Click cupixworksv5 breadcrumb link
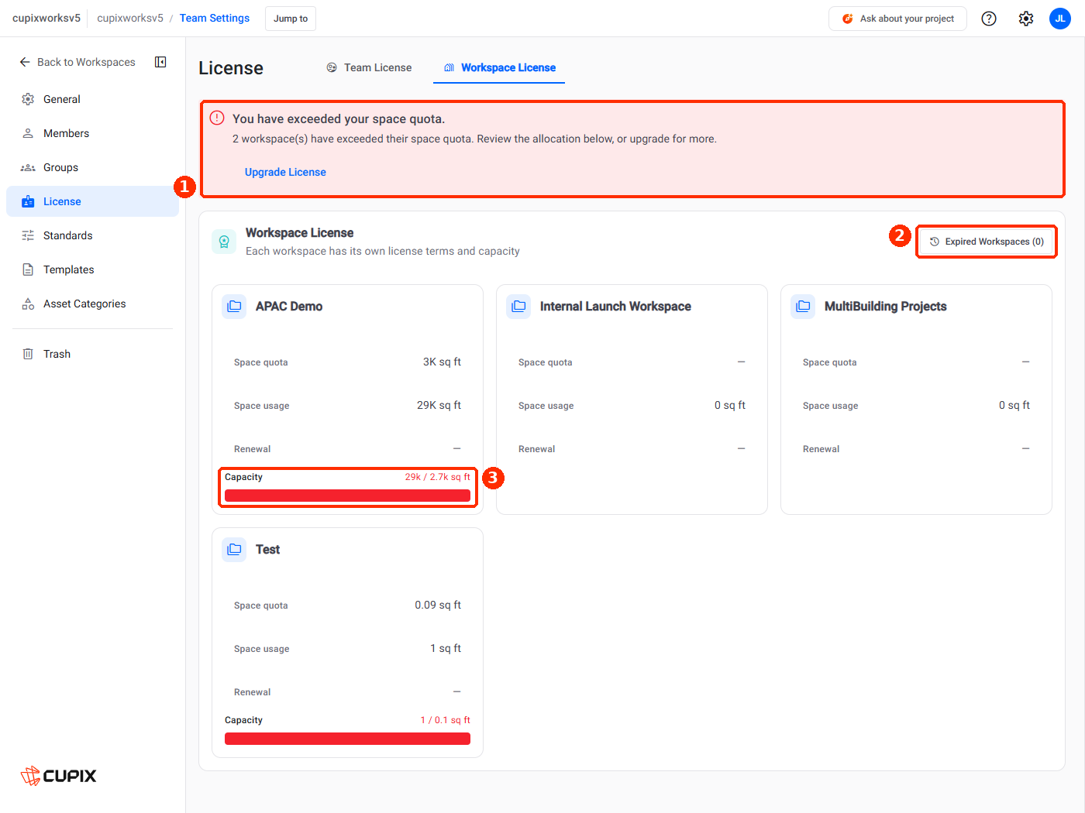1085x813 pixels. click(x=130, y=18)
